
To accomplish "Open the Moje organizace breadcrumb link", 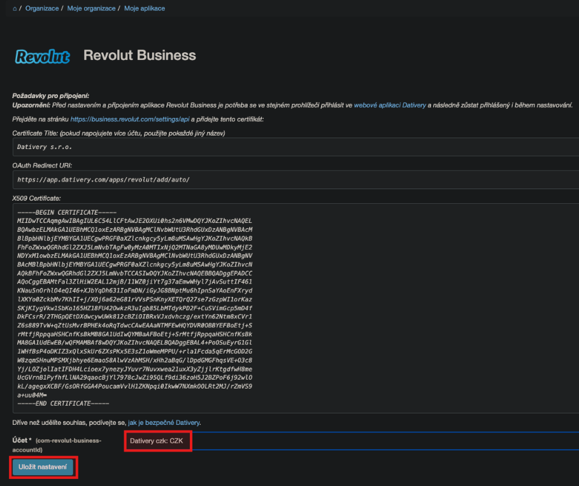I will click(91, 8).
